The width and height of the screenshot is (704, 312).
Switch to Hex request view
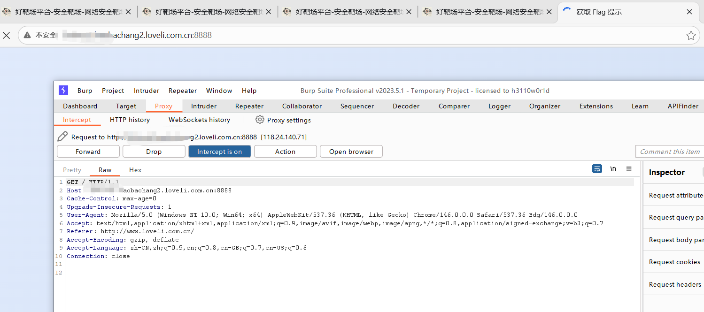pyautogui.click(x=135, y=170)
